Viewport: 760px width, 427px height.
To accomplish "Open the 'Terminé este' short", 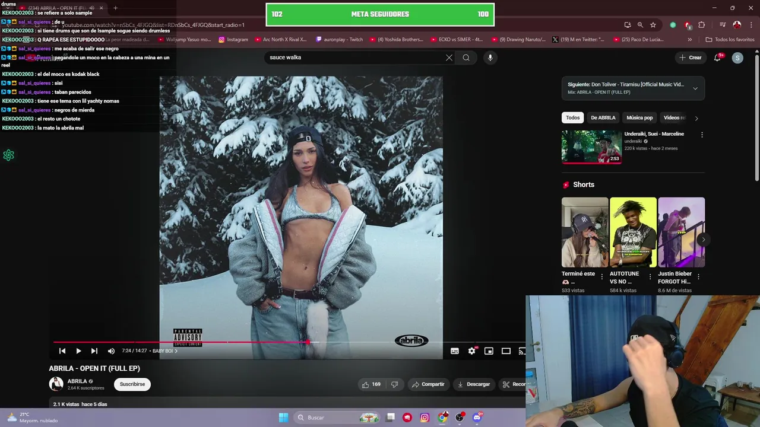I will click(x=585, y=232).
